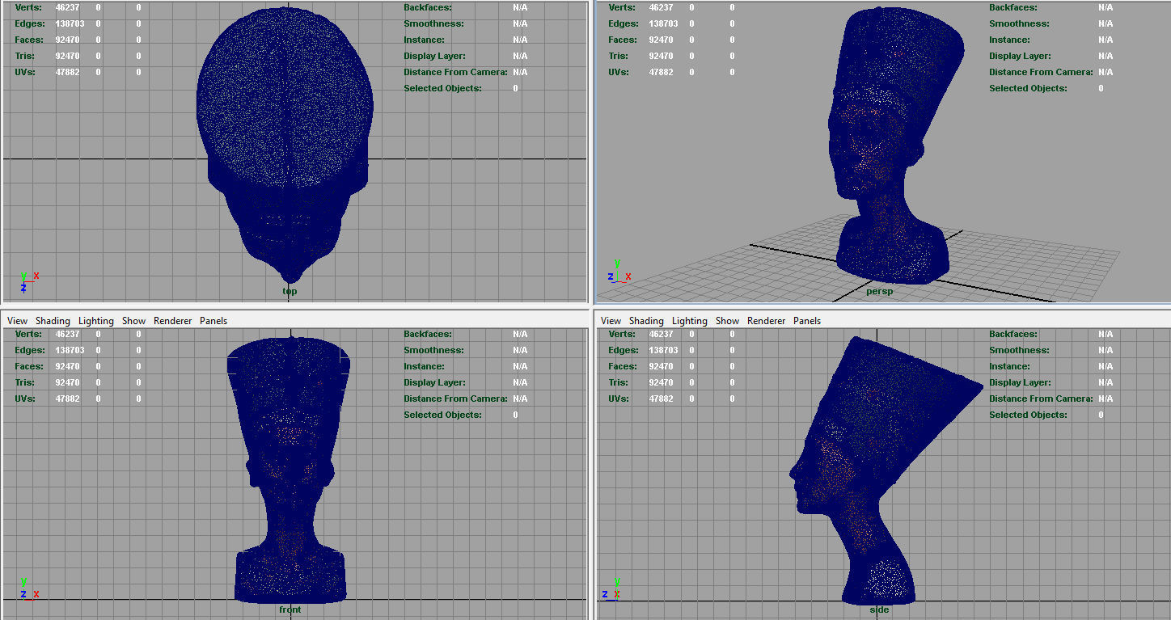Open the Renderer menu in the front panel
Image resolution: width=1171 pixels, height=620 pixels.
[x=172, y=321]
